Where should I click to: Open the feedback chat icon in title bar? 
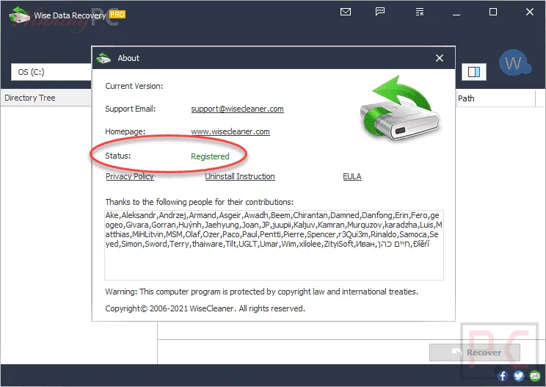[x=380, y=12]
